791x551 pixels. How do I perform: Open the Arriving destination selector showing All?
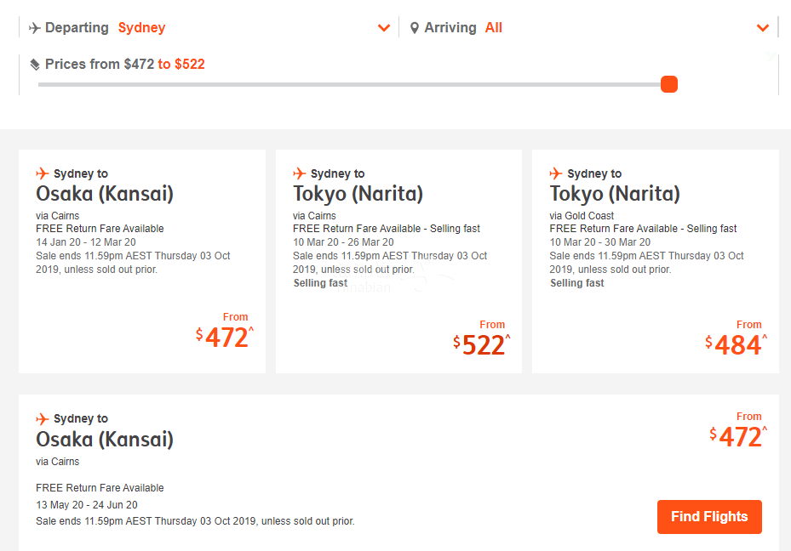[588, 28]
